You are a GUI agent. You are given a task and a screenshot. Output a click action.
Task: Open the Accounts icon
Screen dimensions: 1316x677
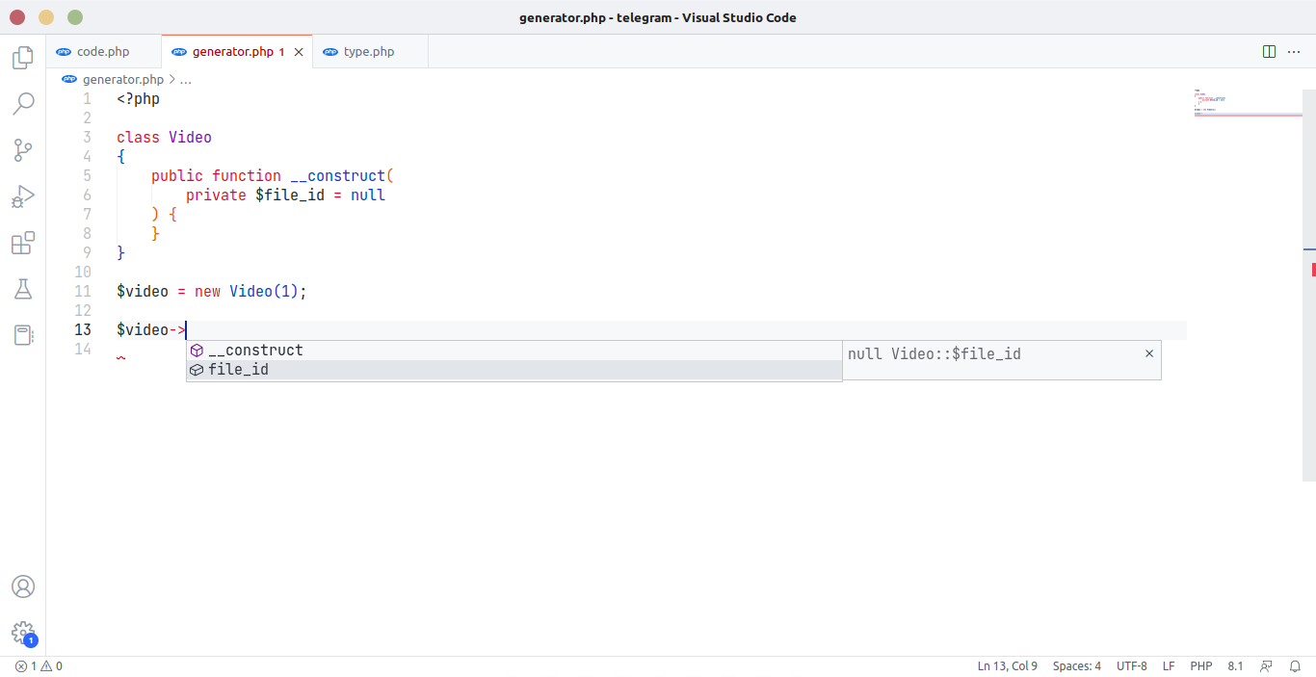[x=22, y=586]
